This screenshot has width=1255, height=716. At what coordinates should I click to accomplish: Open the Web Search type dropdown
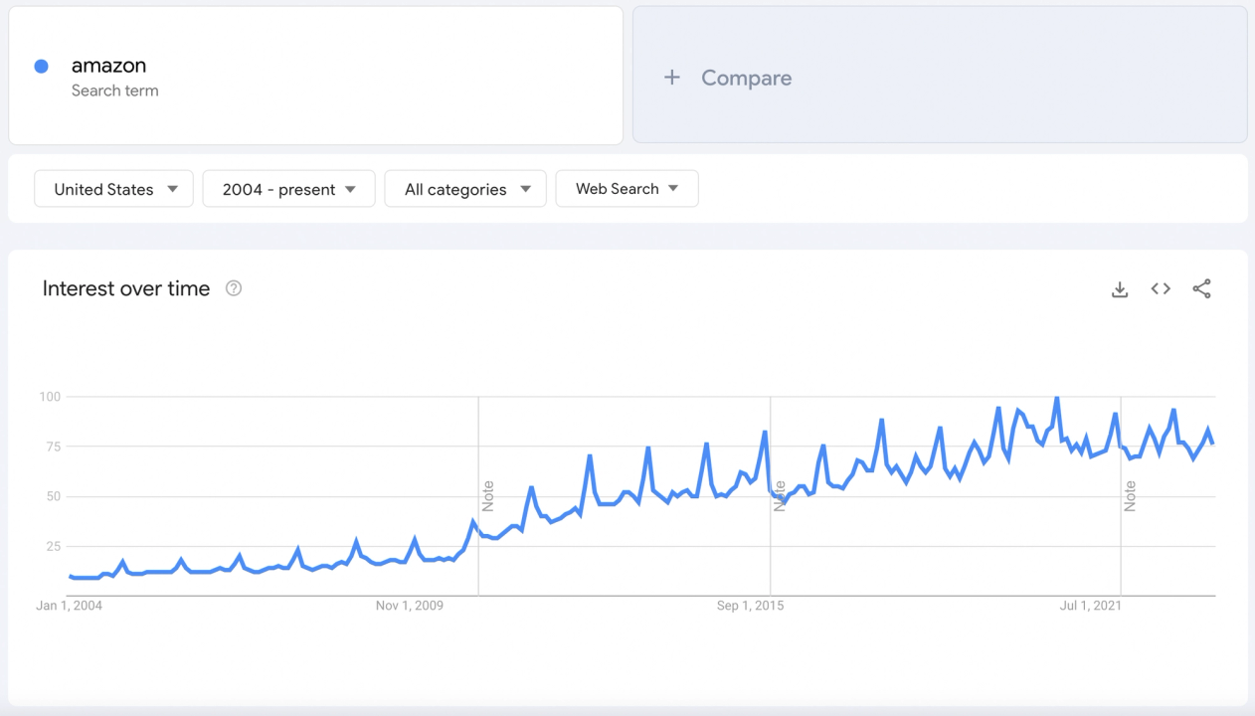pyautogui.click(x=627, y=189)
